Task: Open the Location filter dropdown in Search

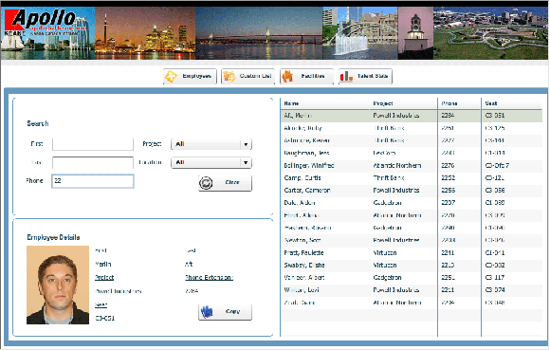Action: 211,162
